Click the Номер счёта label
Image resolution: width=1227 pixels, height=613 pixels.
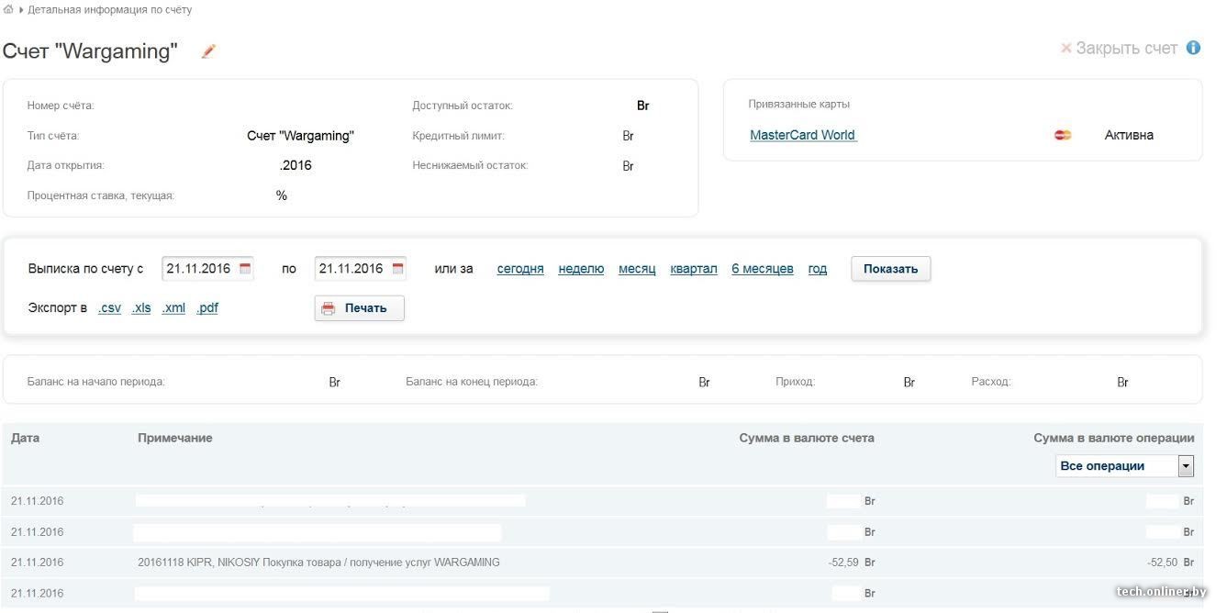(x=61, y=106)
